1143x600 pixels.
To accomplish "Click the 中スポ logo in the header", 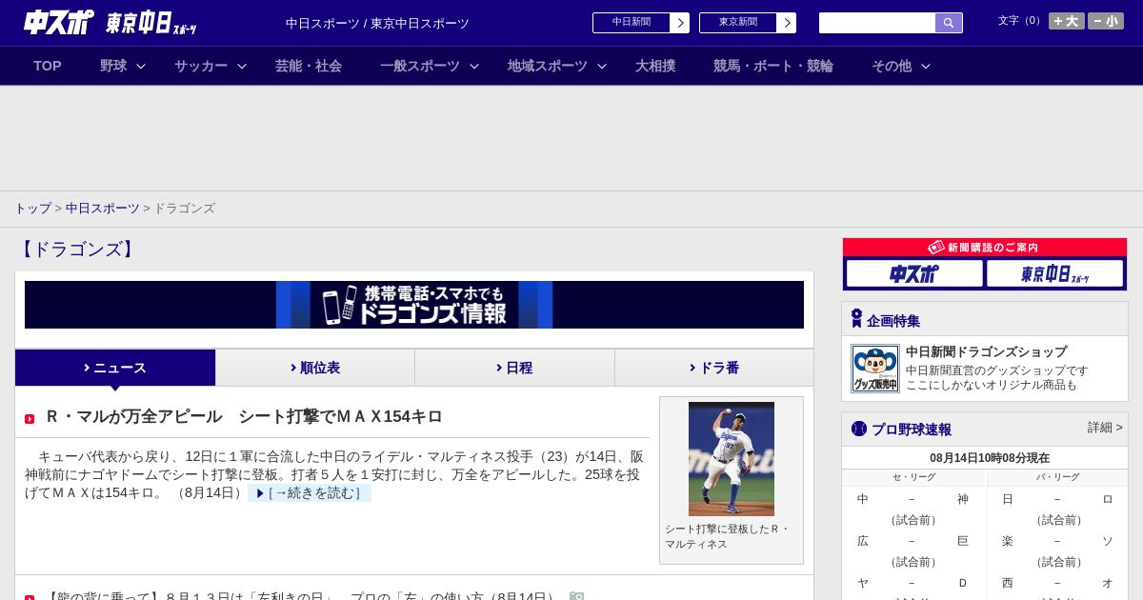I will pos(58,23).
